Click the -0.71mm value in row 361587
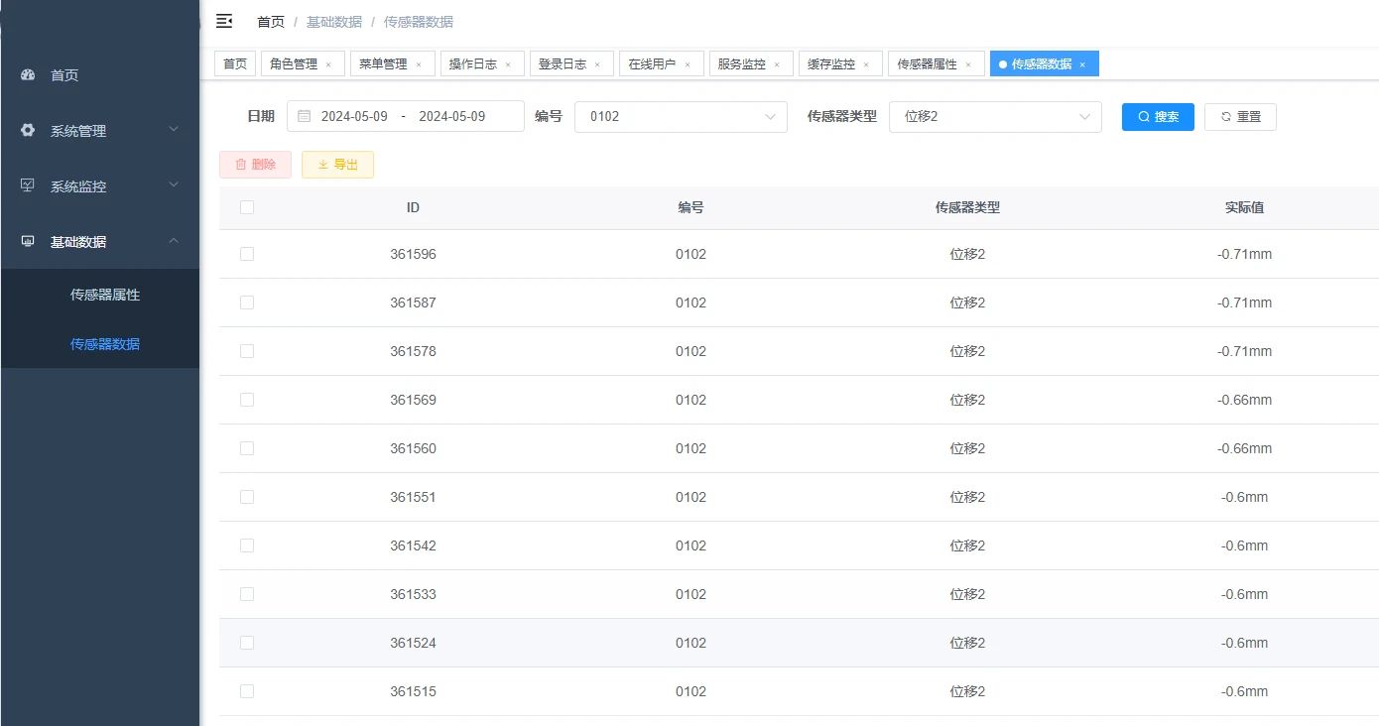Viewport: 1379px width, 726px height. [x=1244, y=302]
